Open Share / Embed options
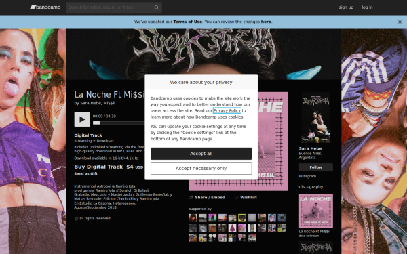407x254 pixels. pyautogui.click(x=208, y=198)
